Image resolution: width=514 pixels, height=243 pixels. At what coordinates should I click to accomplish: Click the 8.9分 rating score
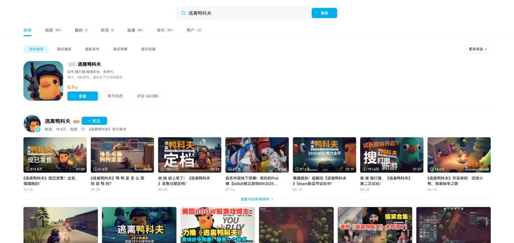tap(72, 87)
